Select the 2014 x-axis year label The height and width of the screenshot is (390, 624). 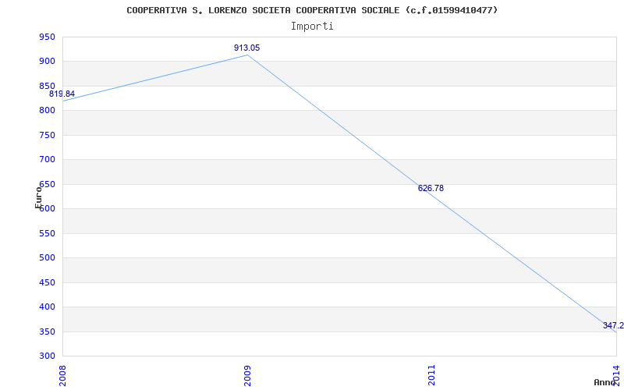616,374
